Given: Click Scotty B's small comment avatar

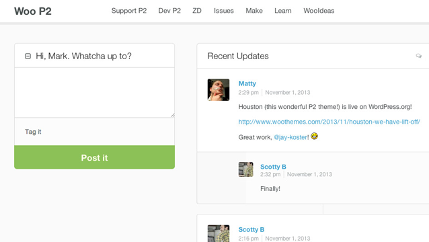Looking at the screenshot, I should (x=245, y=169).
